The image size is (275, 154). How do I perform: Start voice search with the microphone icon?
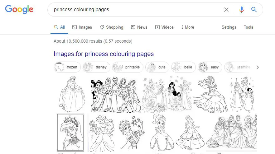pos(242,10)
